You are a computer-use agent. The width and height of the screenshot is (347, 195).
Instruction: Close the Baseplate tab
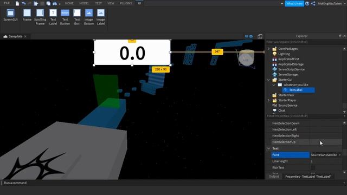(x=25, y=36)
